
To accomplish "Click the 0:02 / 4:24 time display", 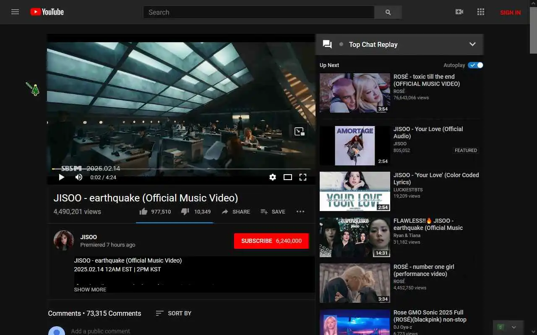I will [x=103, y=177].
